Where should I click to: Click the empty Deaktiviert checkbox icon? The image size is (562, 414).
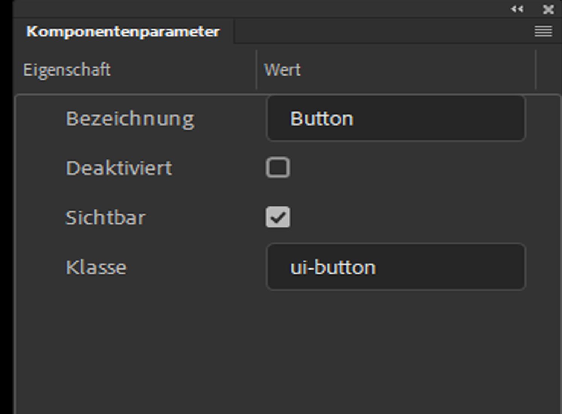tap(278, 168)
